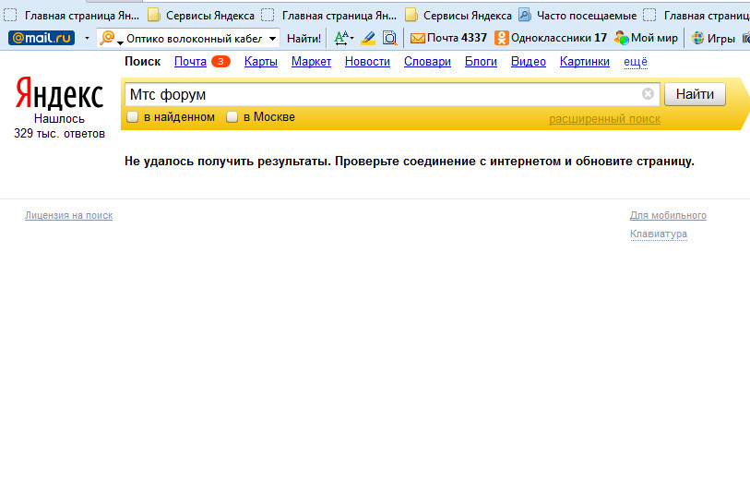Open the Блоги service link
Image resolution: width=750 pixels, height=480 pixels.
tap(481, 62)
